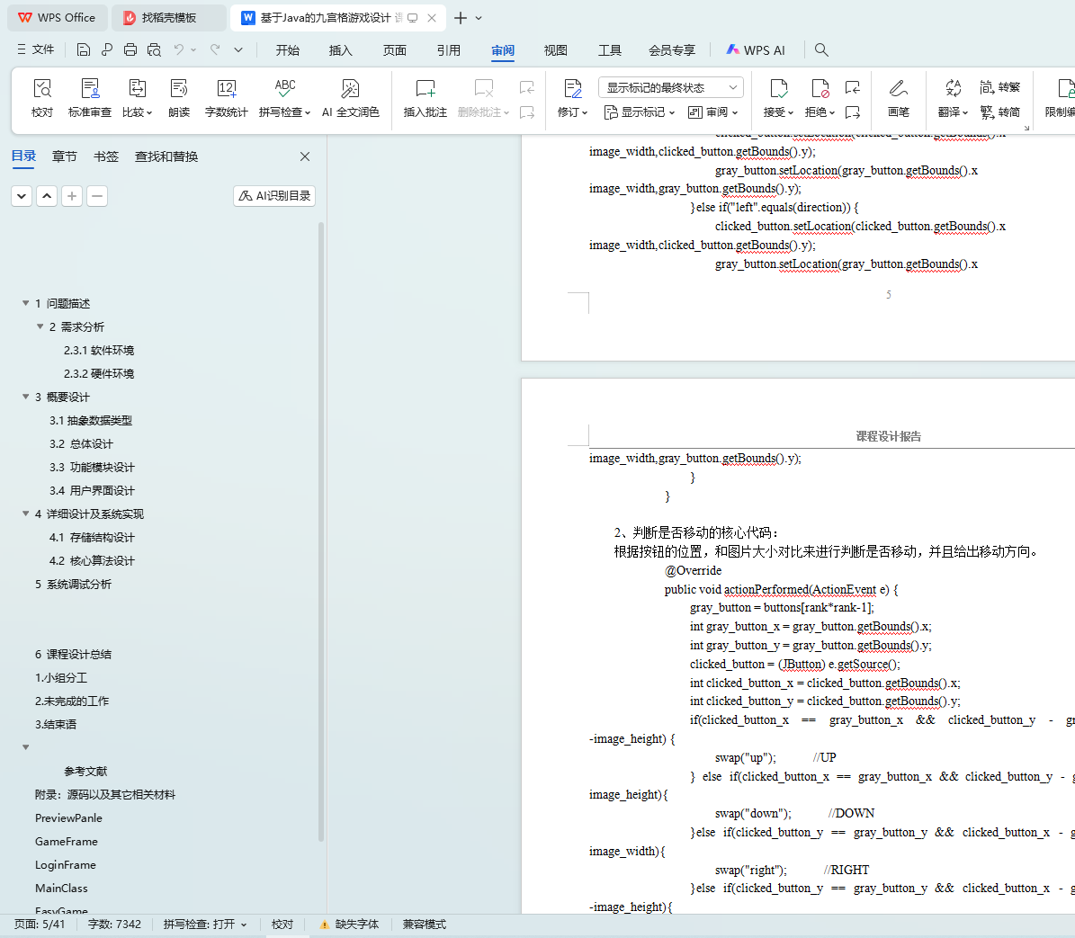Click 校对 in status bar

click(x=282, y=925)
